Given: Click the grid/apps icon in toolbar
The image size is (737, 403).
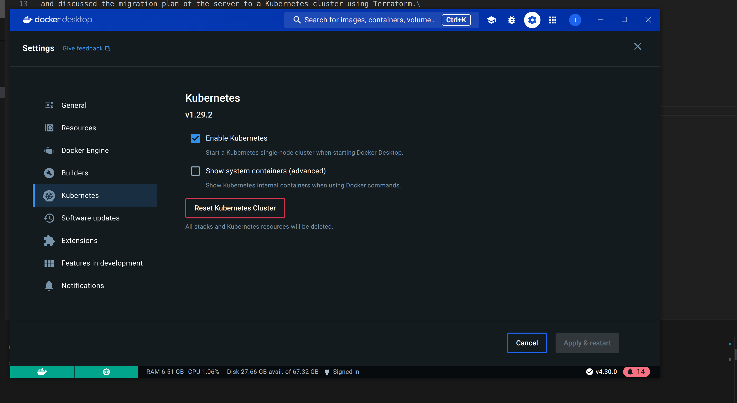Looking at the screenshot, I should point(552,20).
